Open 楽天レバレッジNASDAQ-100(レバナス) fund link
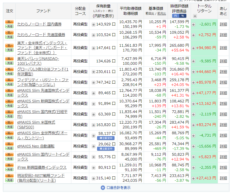This screenshot has width=232, height=195. coord(38,61)
